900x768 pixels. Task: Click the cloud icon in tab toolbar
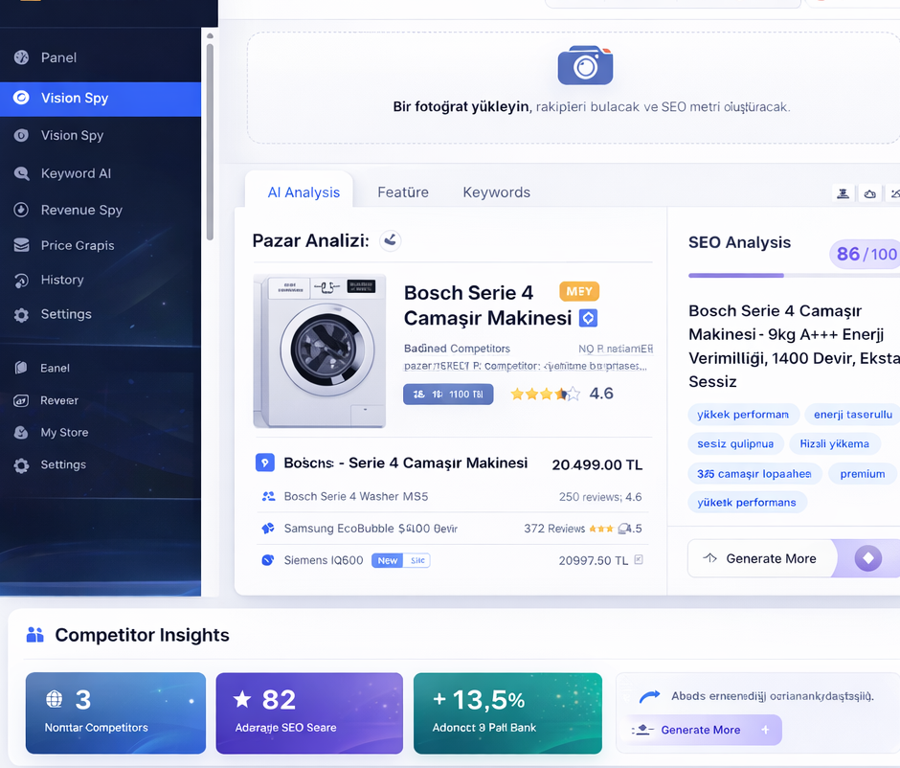click(x=870, y=194)
